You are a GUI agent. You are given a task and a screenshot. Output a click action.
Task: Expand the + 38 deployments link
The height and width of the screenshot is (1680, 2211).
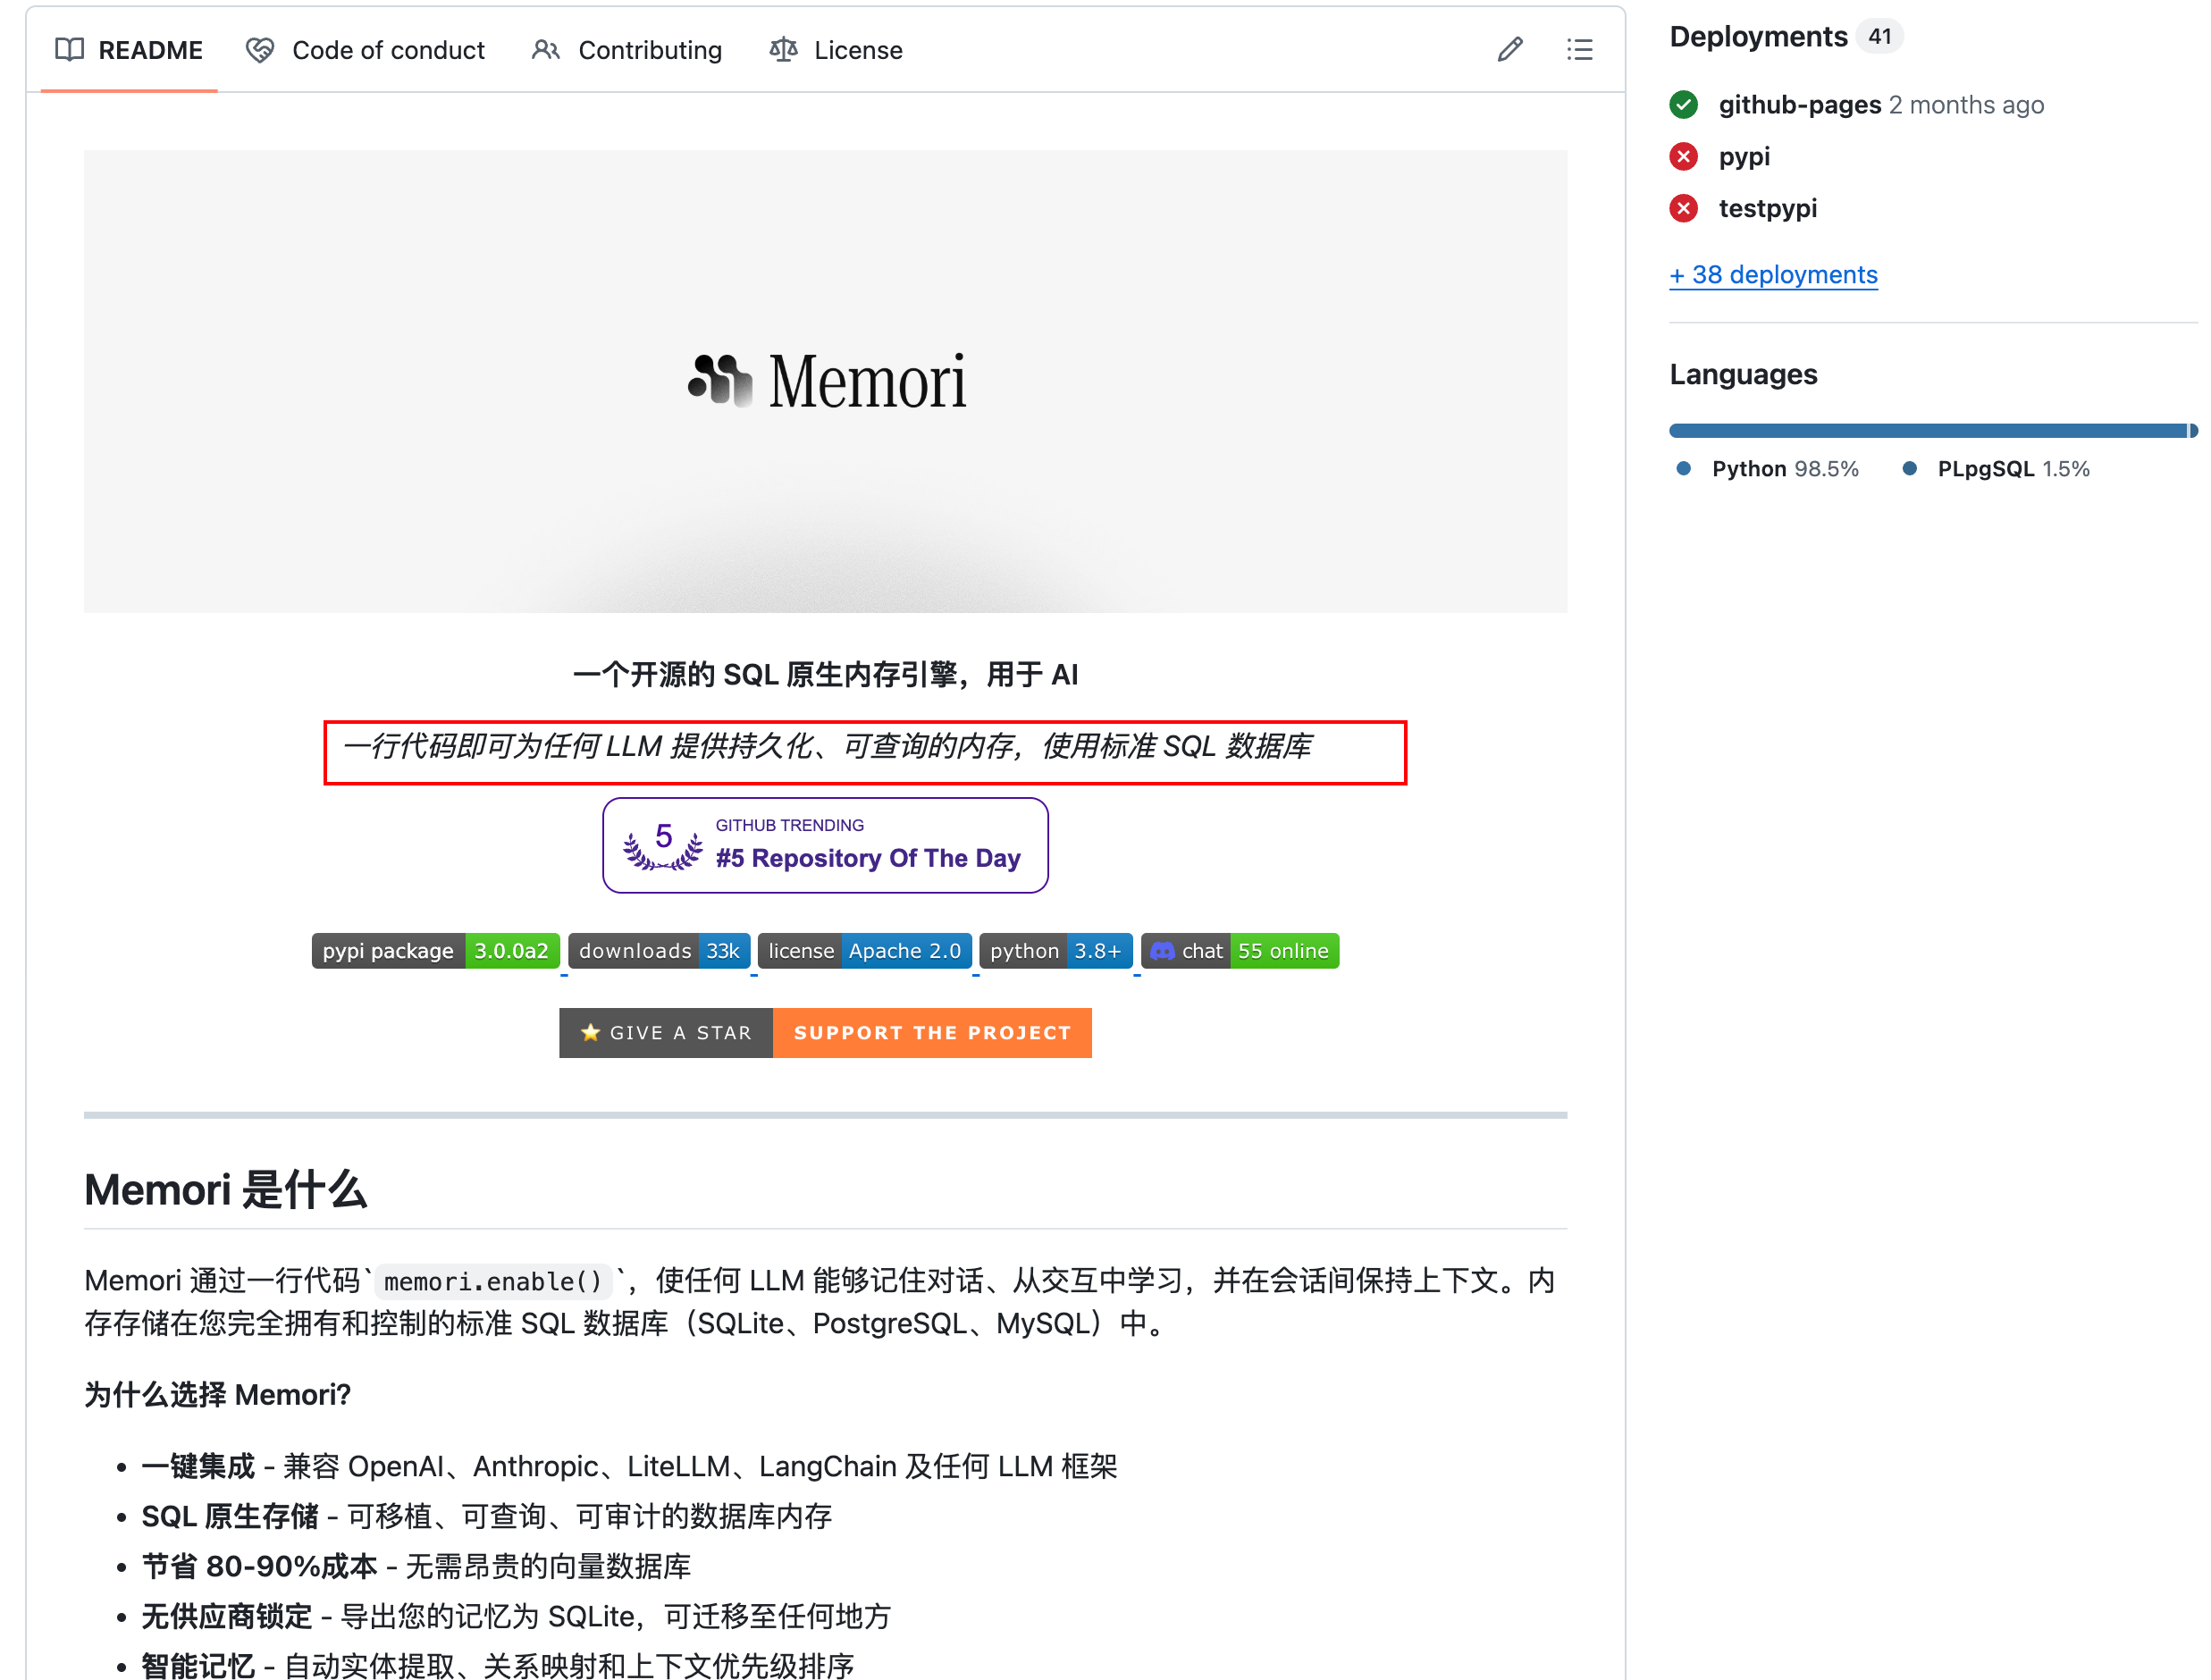1773,274
